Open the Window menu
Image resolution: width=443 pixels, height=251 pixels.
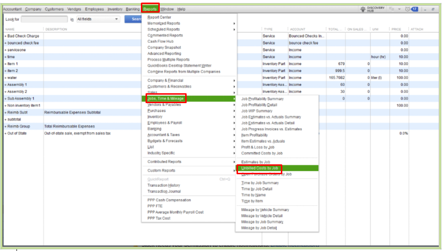point(167,9)
